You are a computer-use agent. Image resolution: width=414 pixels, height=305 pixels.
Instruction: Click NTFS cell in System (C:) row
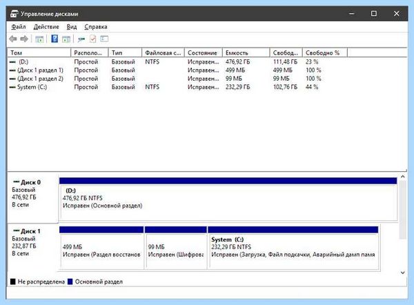(152, 87)
